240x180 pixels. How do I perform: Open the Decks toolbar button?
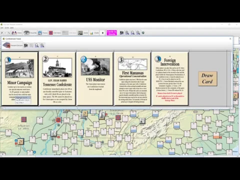point(83,33)
